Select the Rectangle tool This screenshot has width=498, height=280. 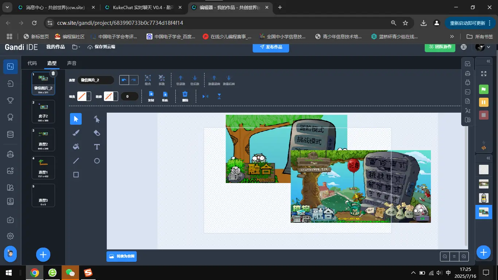point(76,175)
